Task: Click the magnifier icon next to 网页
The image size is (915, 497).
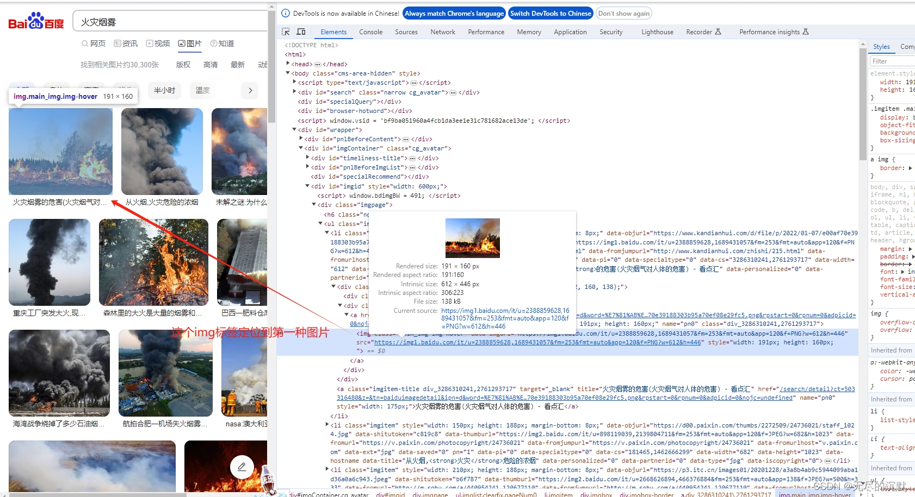Action: (85, 43)
